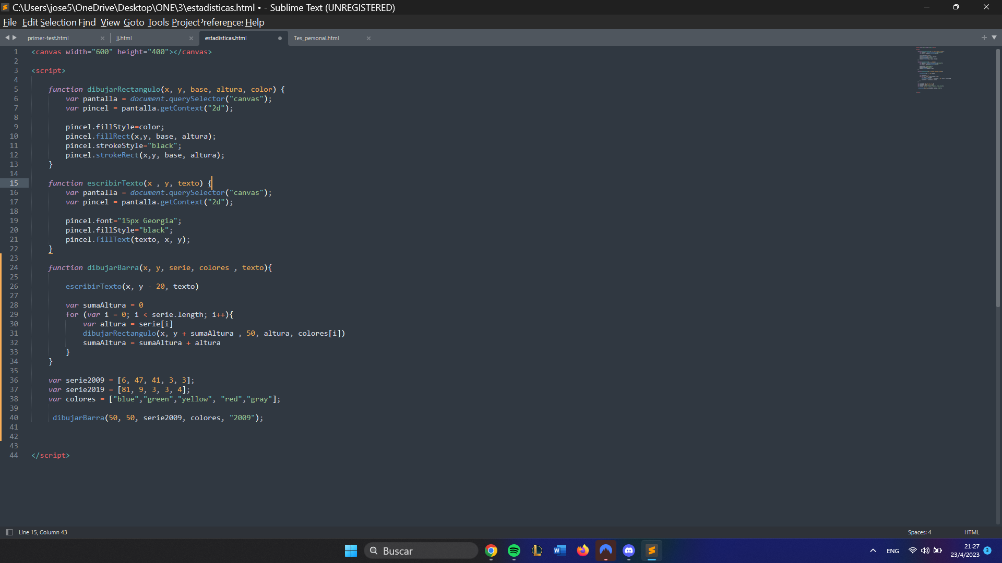This screenshot has width=1002, height=563.
Task: Minimize the Sublime Text window
Action: click(x=927, y=7)
